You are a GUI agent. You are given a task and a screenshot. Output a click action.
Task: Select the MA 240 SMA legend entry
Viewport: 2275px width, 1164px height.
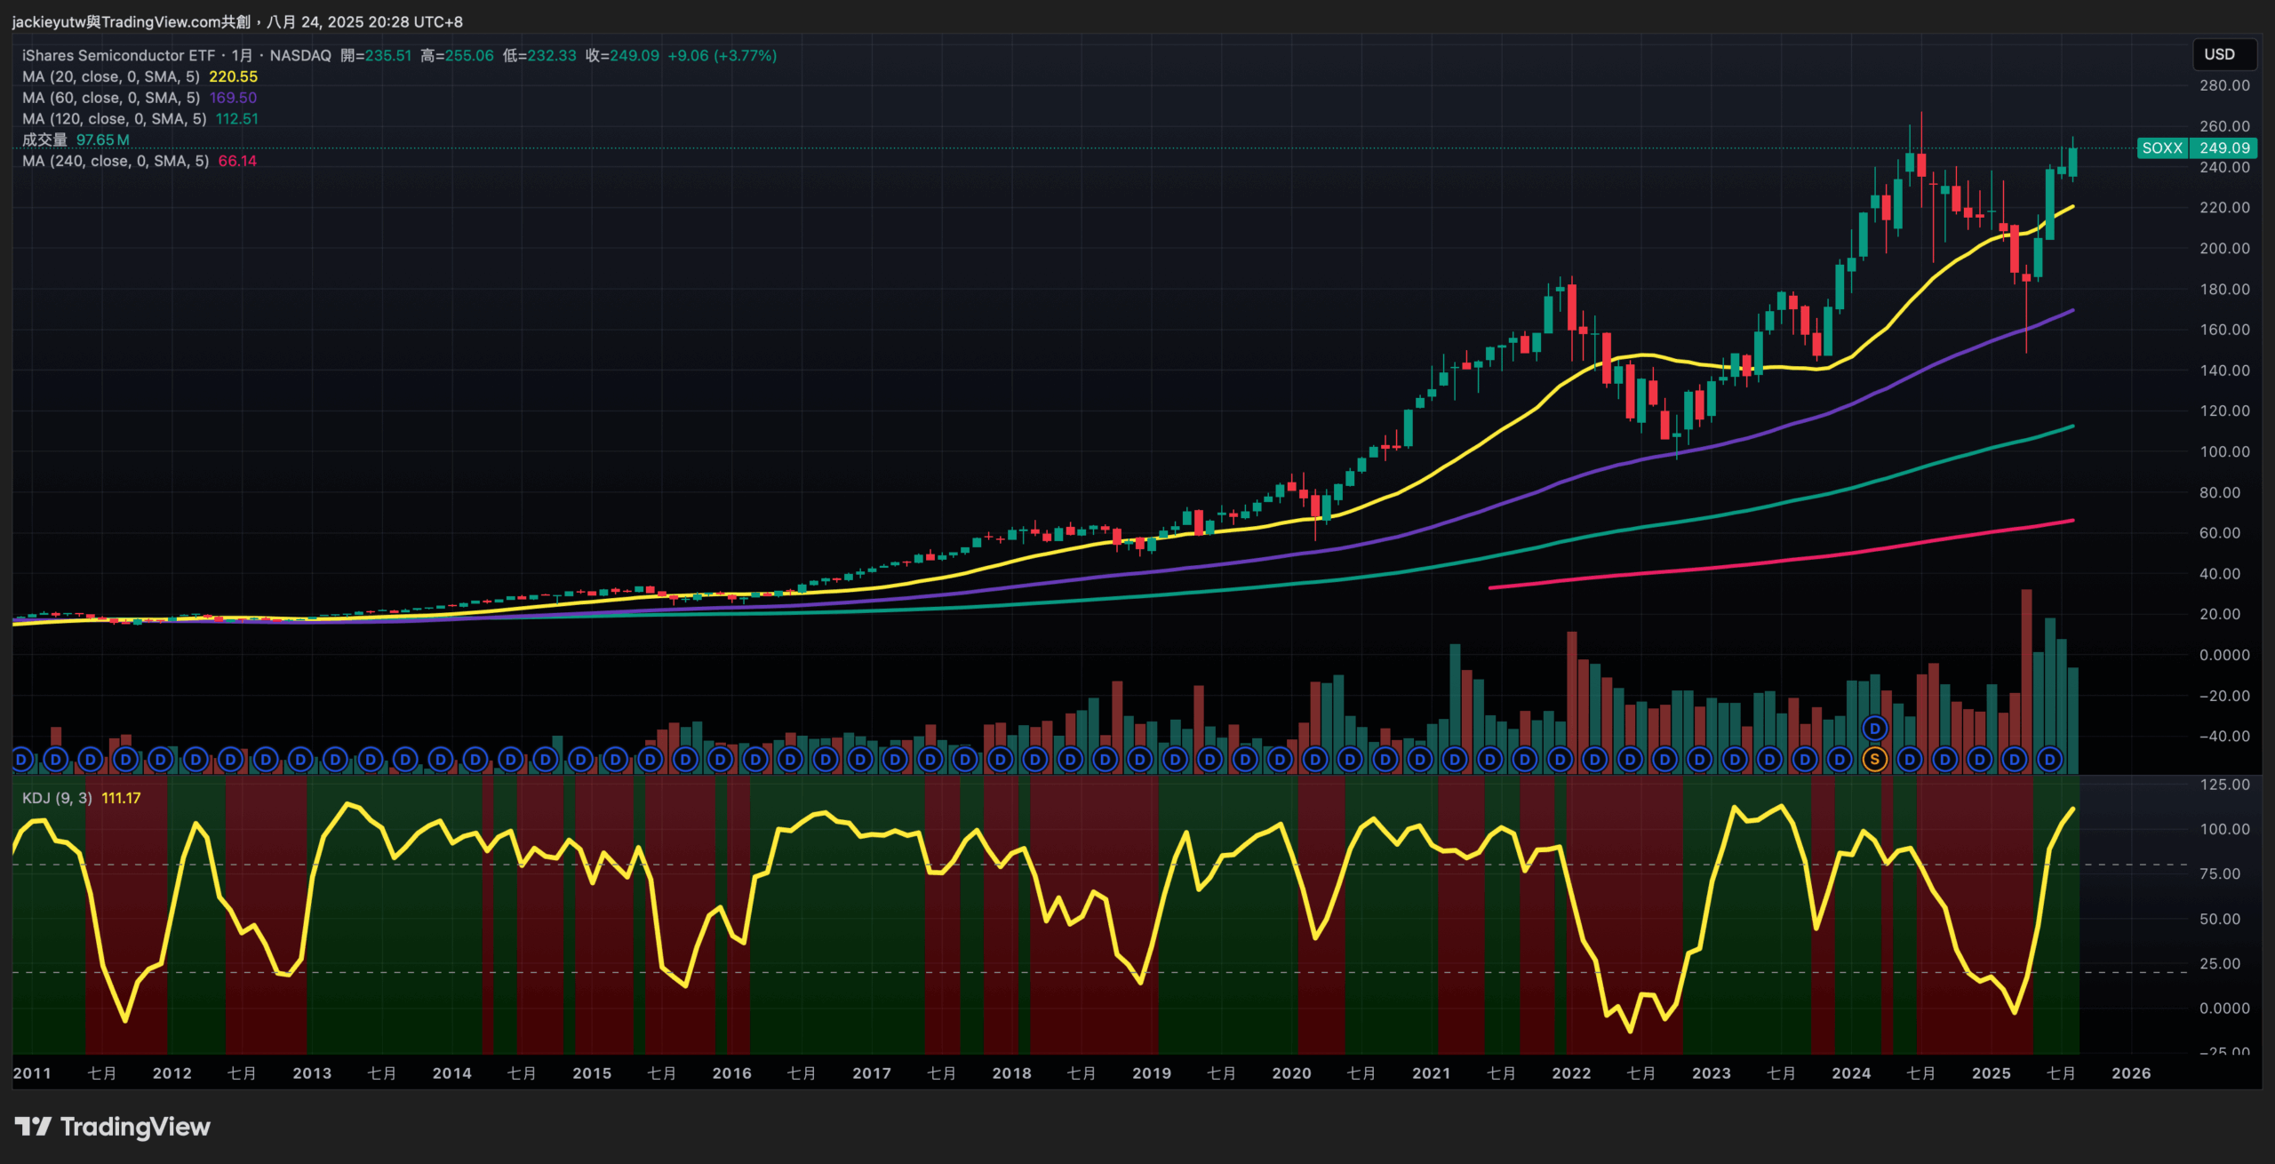(116, 161)
